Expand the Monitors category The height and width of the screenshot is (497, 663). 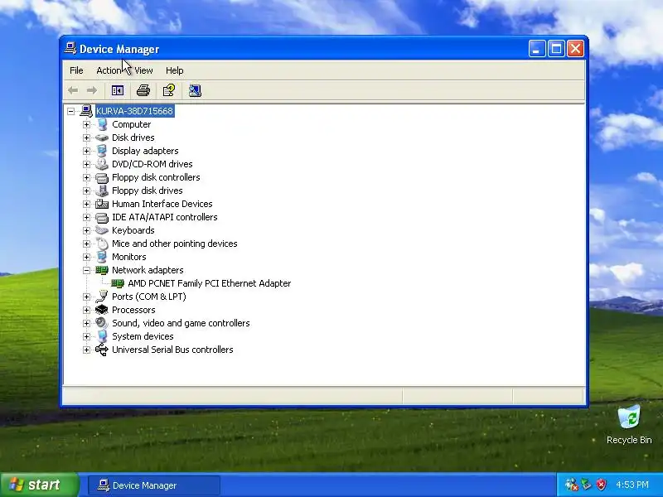point(87,257)
